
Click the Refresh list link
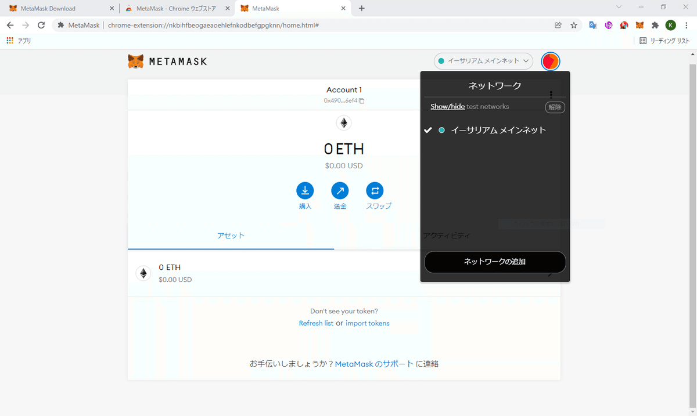pyautogui.click(x=316, y=323)
